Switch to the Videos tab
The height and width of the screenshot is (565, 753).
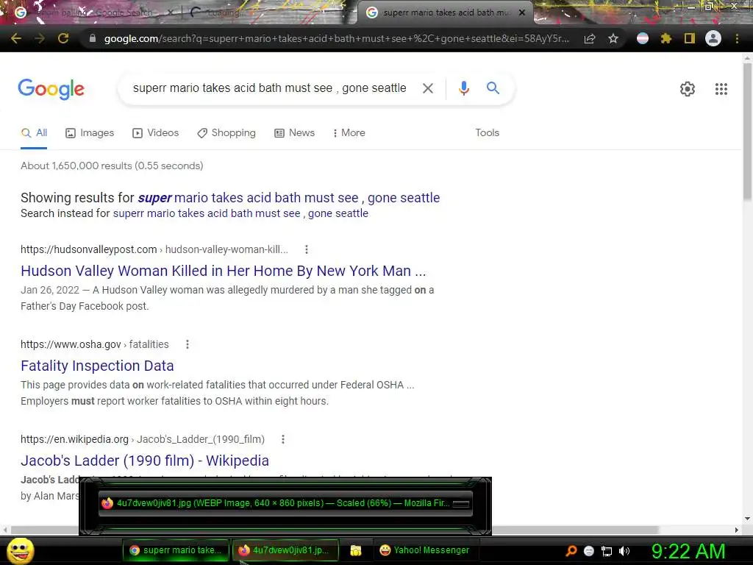[156, 133]
